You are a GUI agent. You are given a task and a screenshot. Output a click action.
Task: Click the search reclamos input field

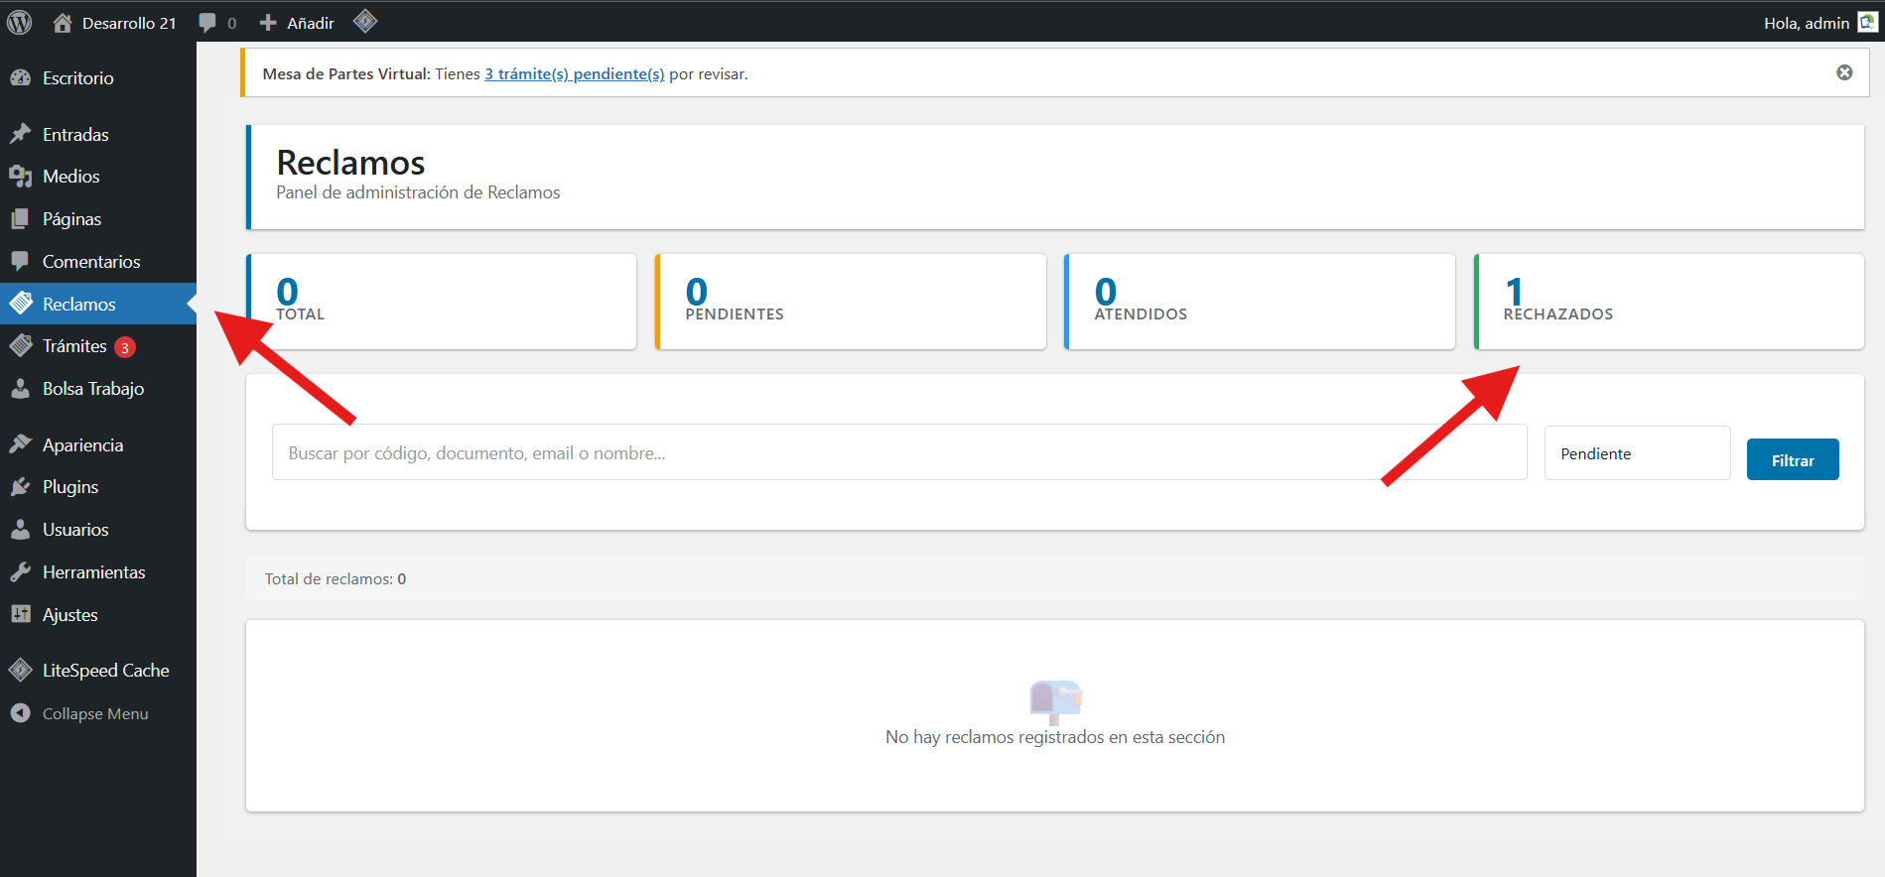pyautogui.click(x=898, y=453)
